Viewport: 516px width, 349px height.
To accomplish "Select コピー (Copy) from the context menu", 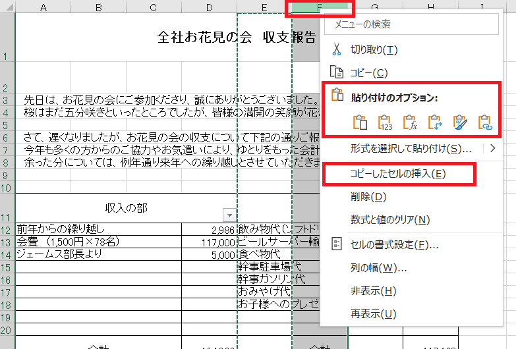I will point(368,73).
